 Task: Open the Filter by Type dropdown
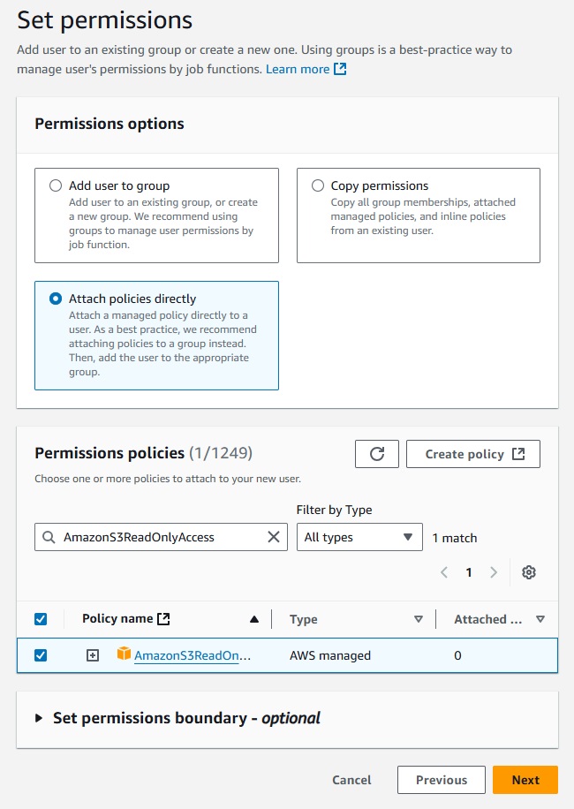pos(359,537)
